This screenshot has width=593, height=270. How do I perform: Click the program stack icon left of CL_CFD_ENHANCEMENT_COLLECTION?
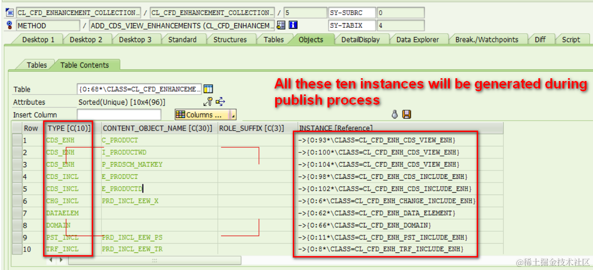click(x=9, y=13)
